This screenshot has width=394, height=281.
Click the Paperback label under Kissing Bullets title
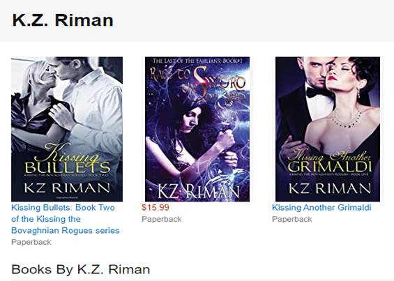31,242
